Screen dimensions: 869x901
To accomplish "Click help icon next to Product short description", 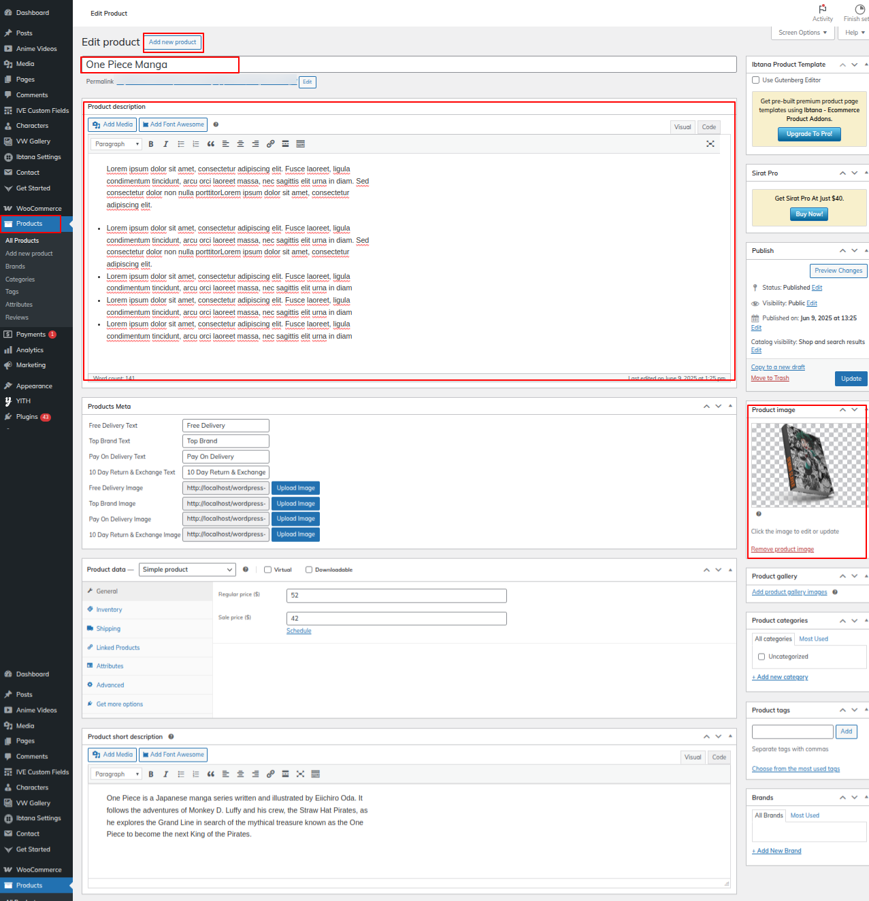I will point(171,736).
